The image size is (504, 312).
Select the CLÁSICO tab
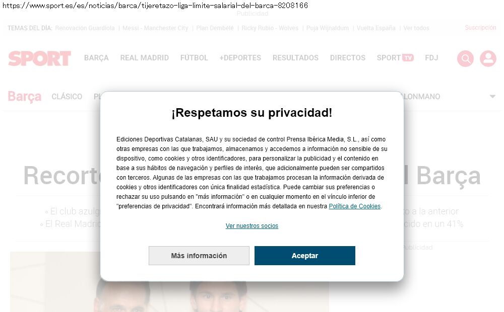67,97
